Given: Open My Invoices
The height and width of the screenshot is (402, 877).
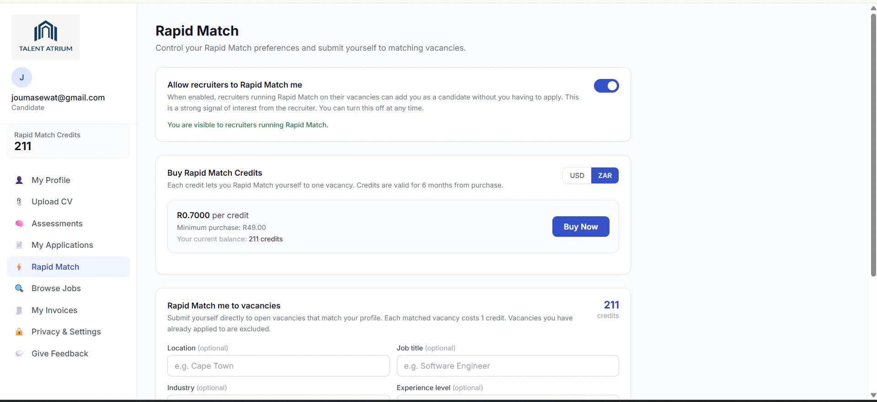Looking at the screenshot, I should [x=68, y=310].
